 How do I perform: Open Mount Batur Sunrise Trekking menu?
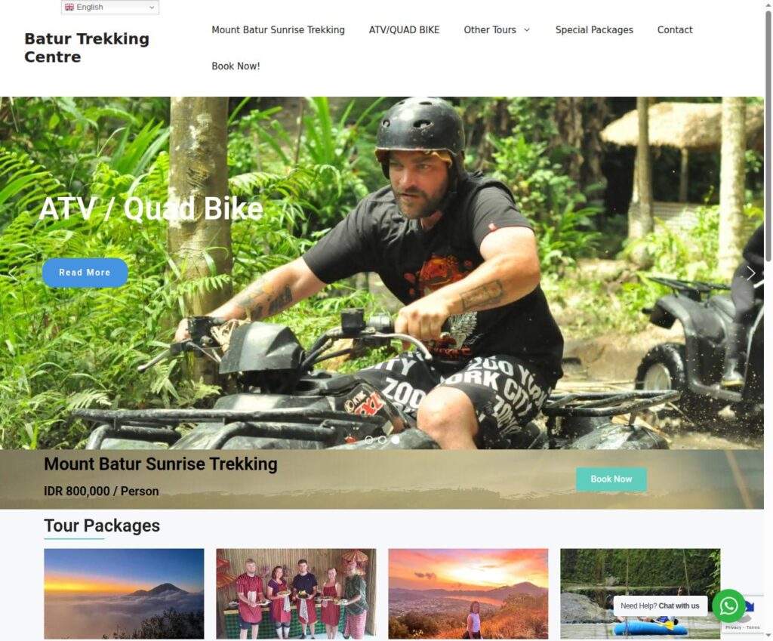pyautogui.click(x=278, y=29)
